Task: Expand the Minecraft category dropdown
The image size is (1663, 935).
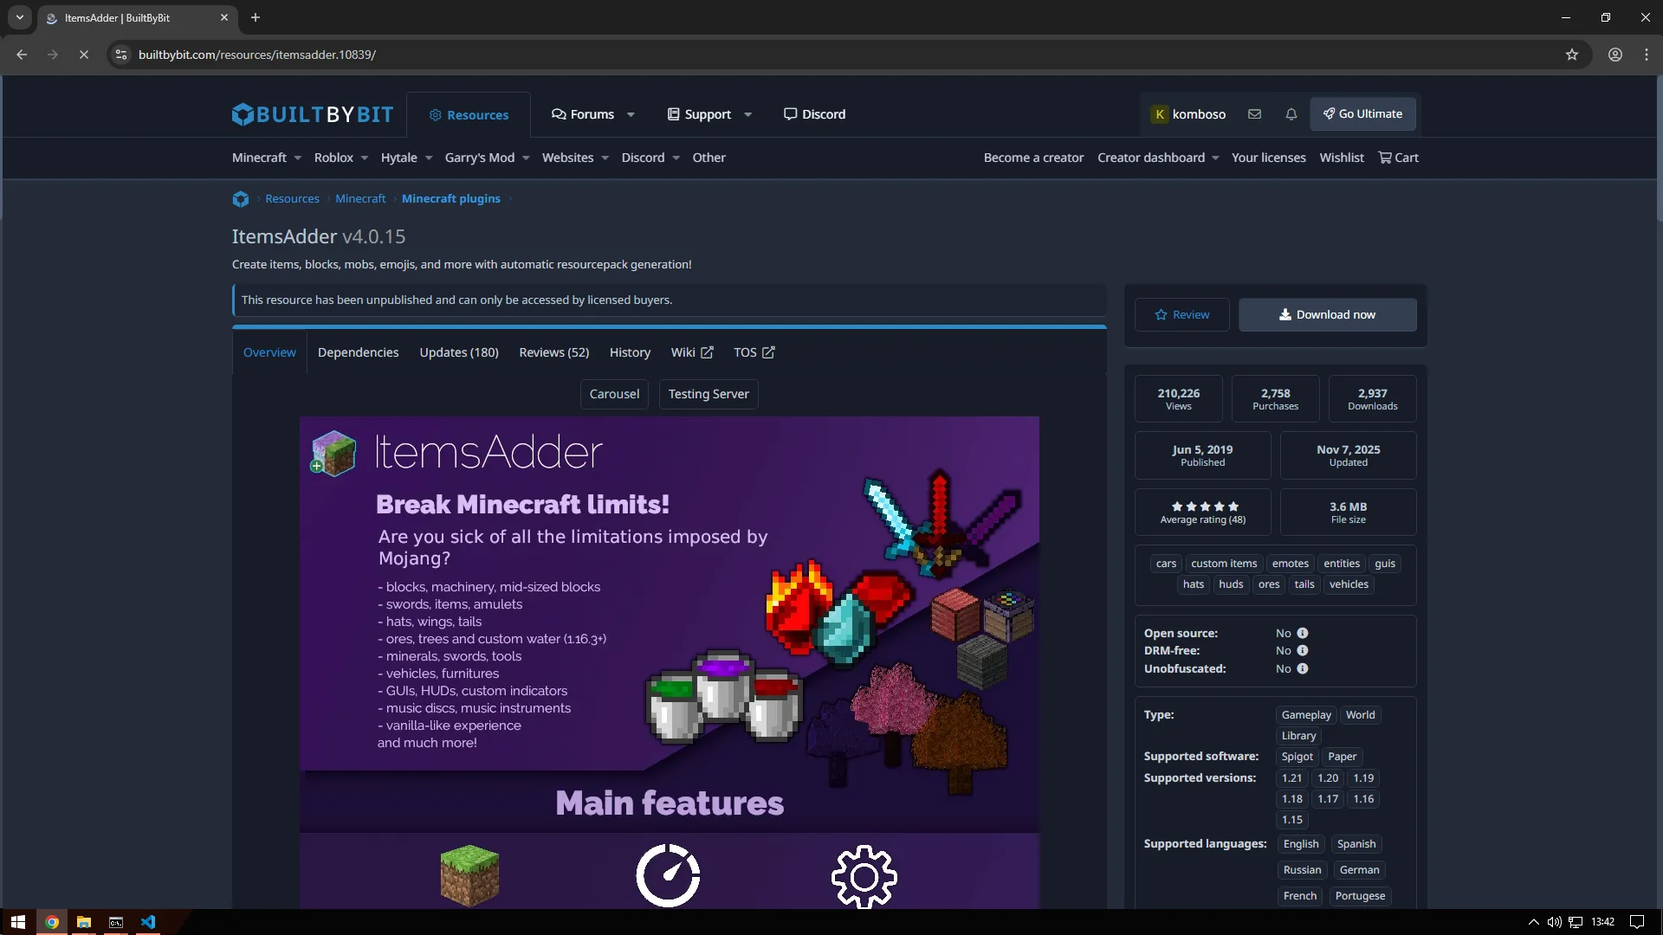Action: click(x=297, y=158)
